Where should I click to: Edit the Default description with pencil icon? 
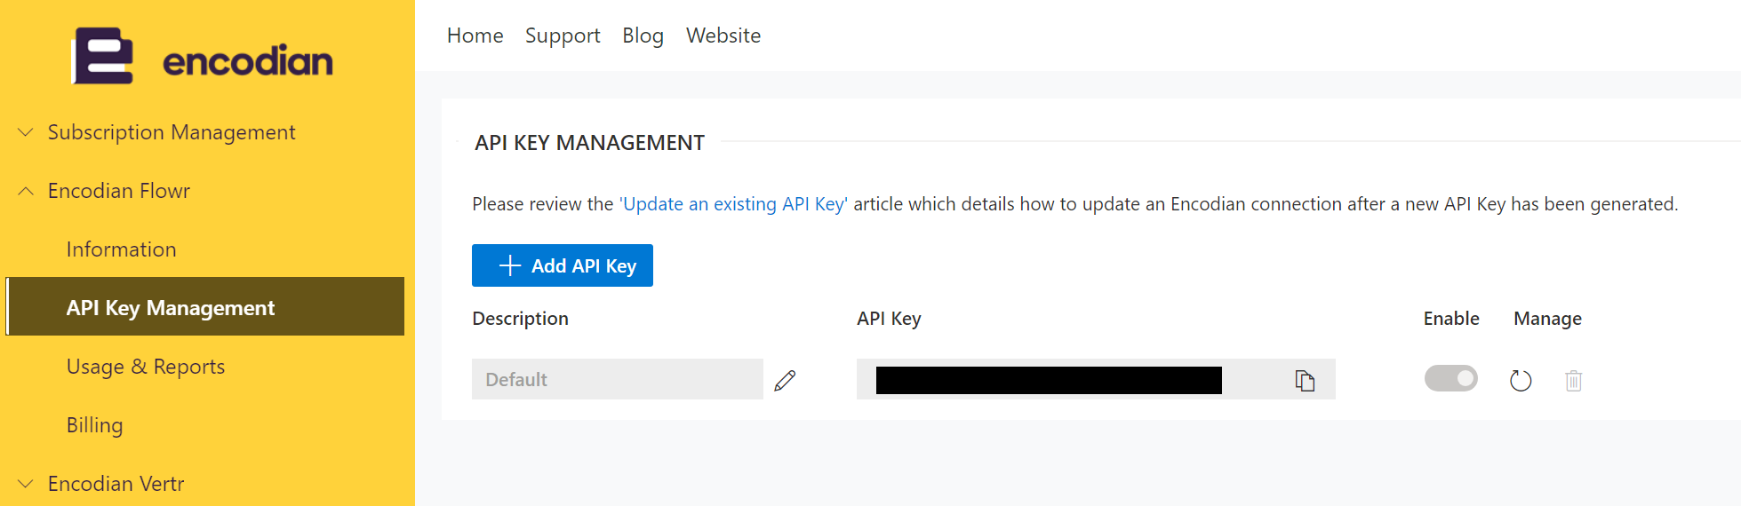click(x=785, y=380)
